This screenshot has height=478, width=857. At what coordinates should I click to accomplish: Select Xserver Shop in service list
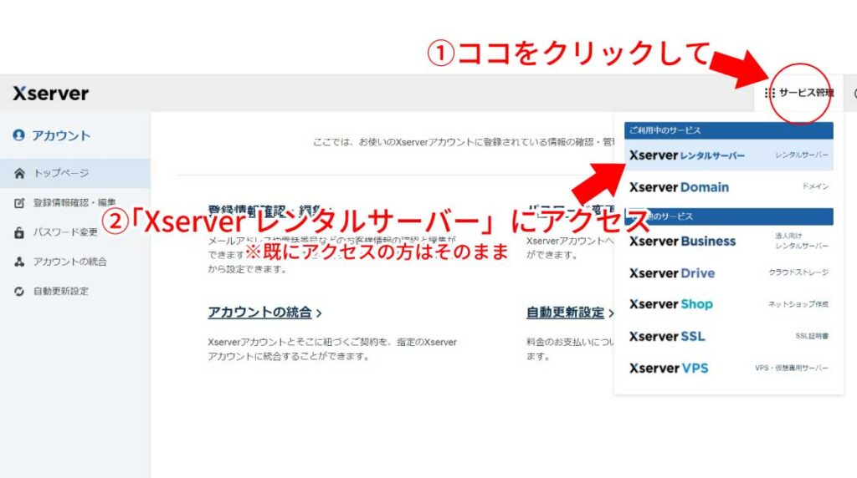tap(729, 304)
